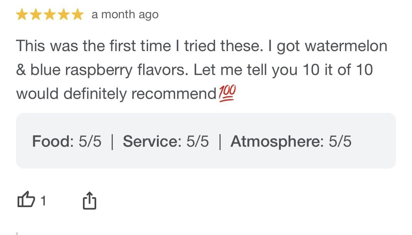Select the Service: 5/5 rating
Viewport: 412px width, 235px height.
166,141
